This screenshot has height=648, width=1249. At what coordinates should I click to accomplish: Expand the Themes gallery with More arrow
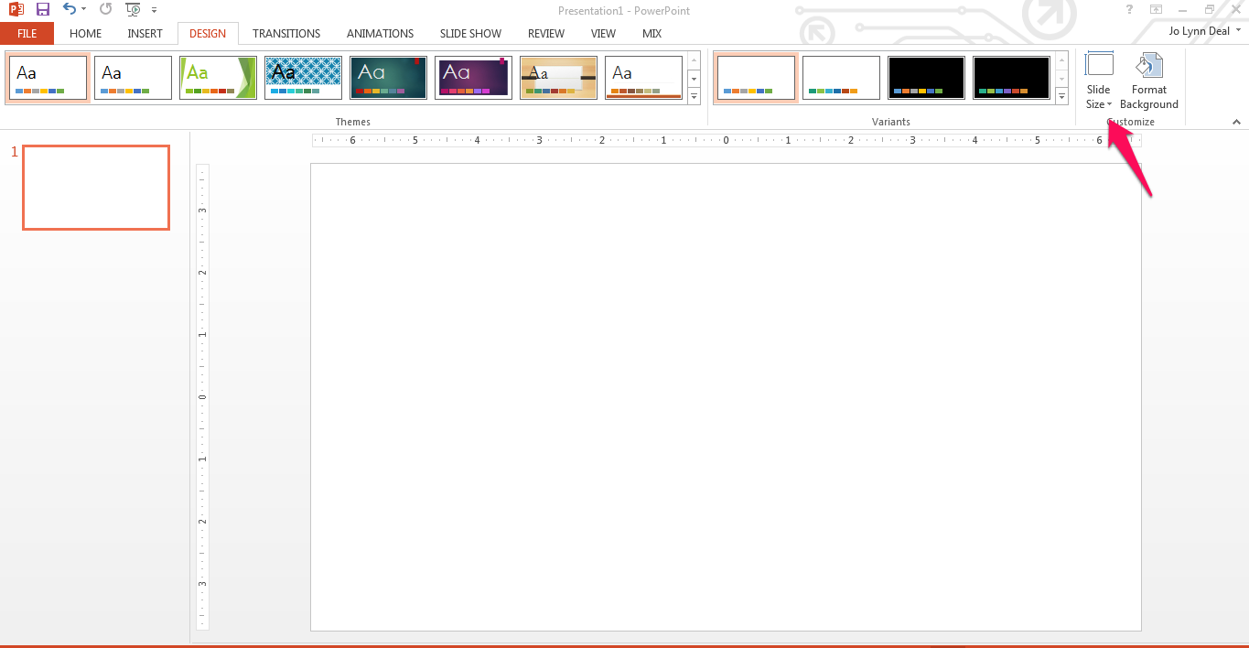pyautogui.click(x=694, y=96)
